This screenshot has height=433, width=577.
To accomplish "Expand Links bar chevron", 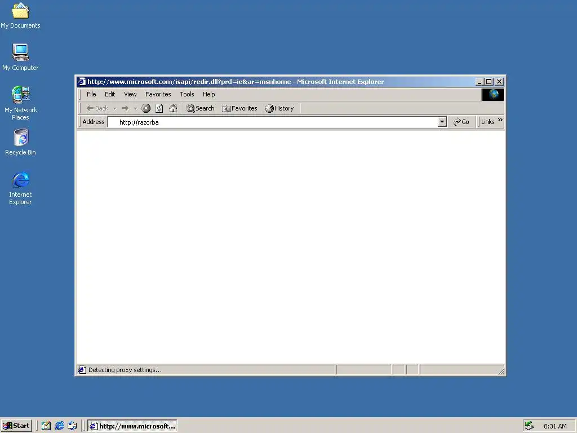I will [500, 120].
